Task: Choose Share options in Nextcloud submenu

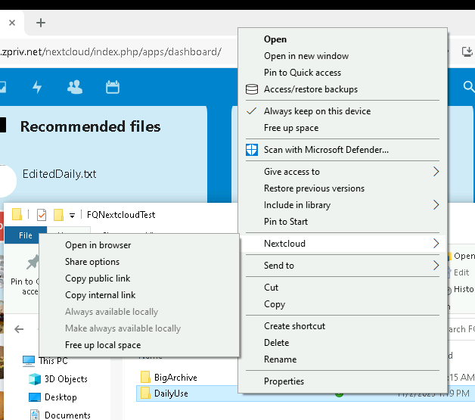Action: (x=92, y=262)
